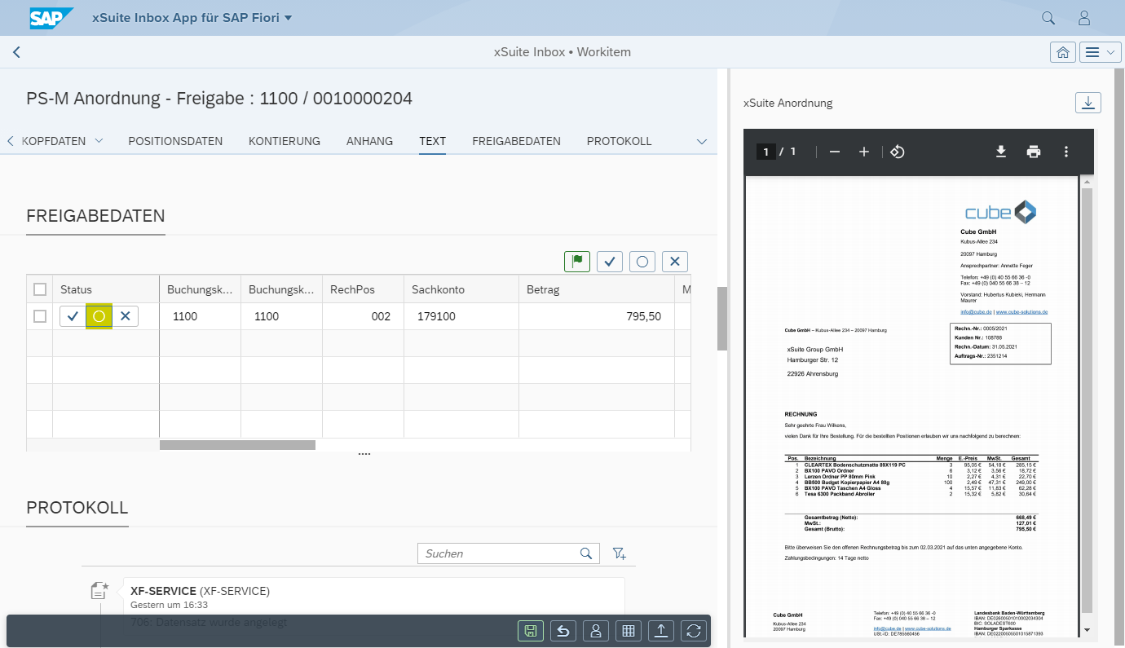1125x648 pixels.
Task: Click the Suchen search field in Protokoll
Action: click(499, 553)
